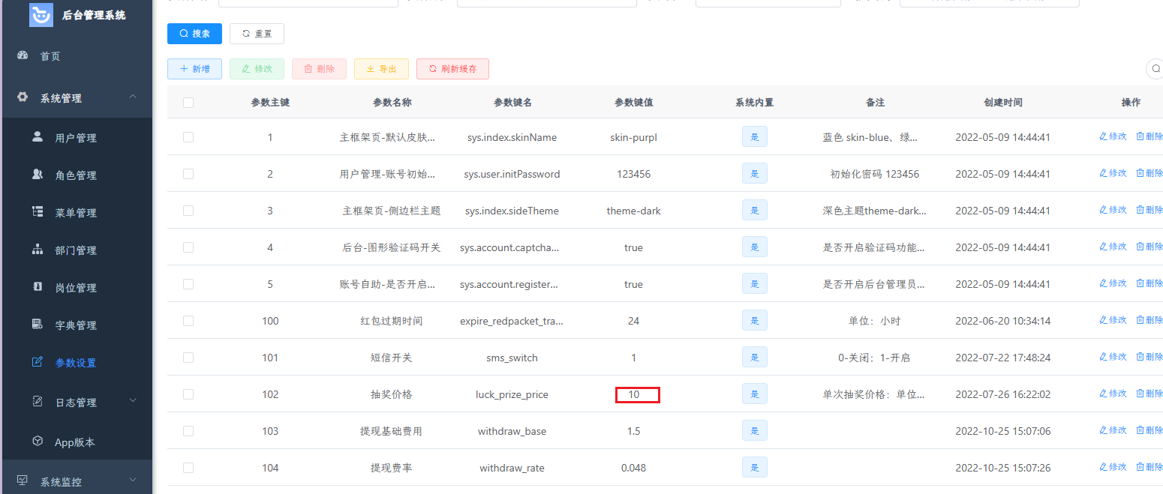Click 修改 link for 红包过期时间 row
Screen dimensions: 1163x494
coord(1113,320)
